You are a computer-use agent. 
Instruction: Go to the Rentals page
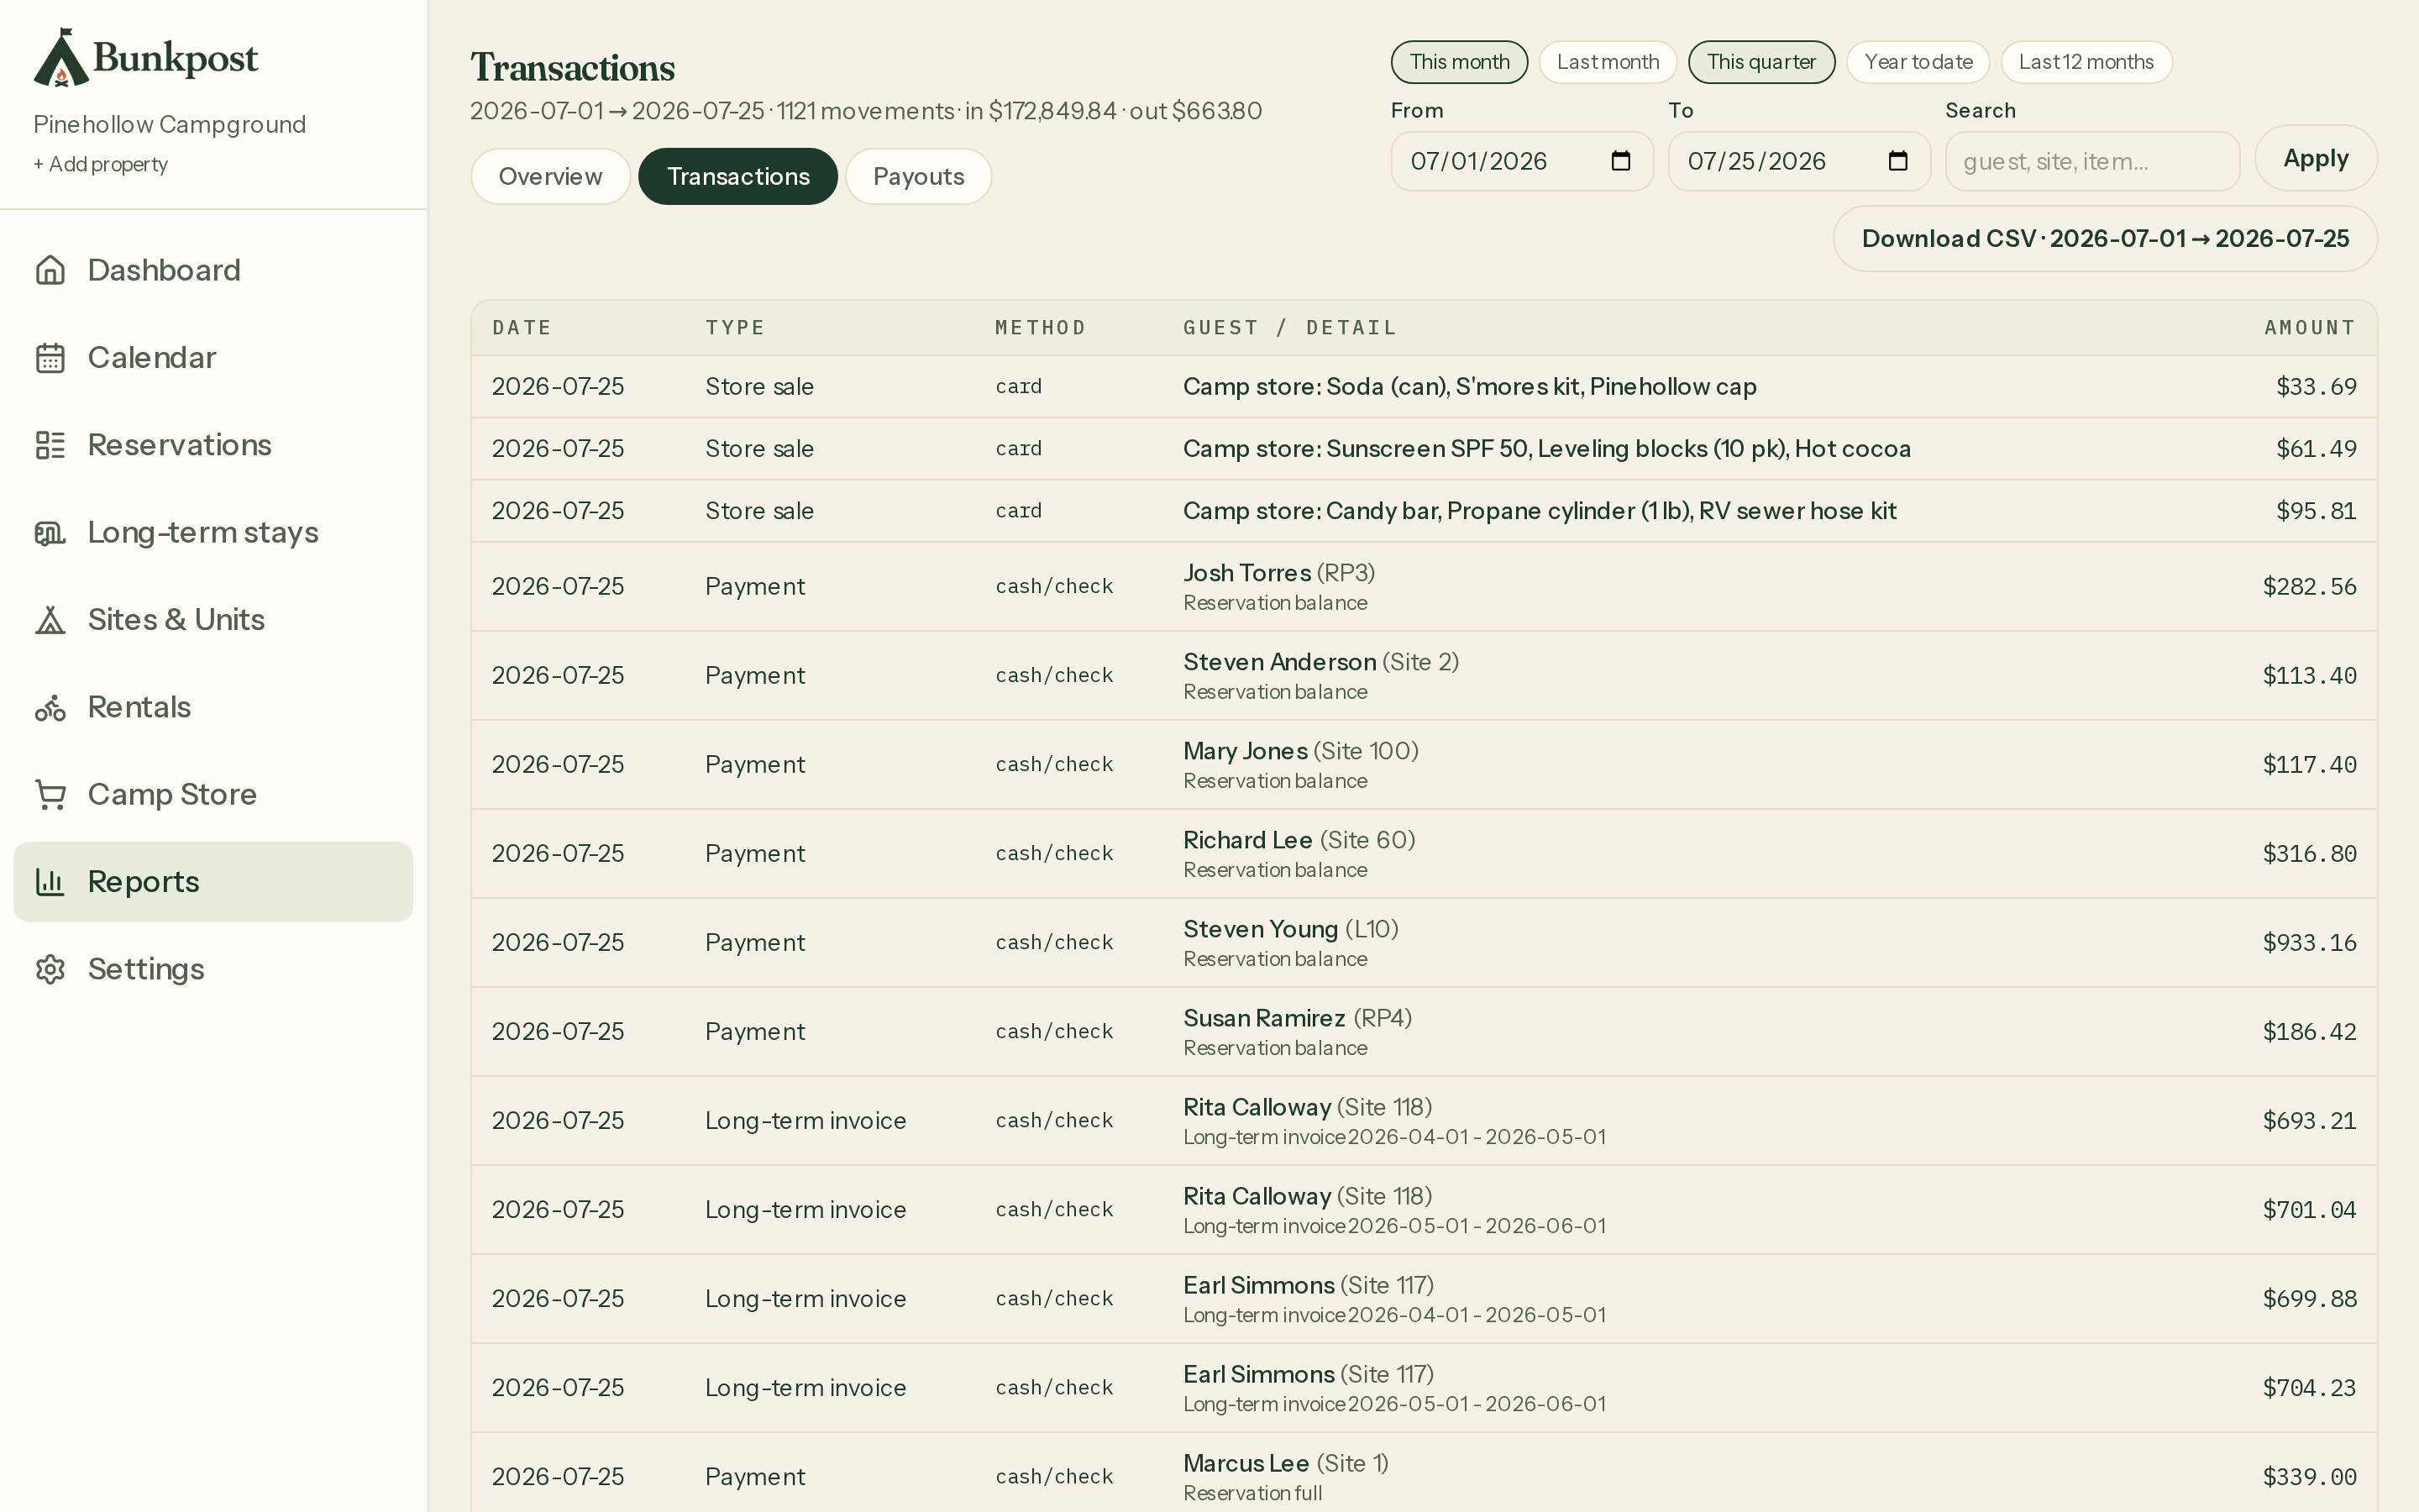pyautogui.click(x=213, y=707)
